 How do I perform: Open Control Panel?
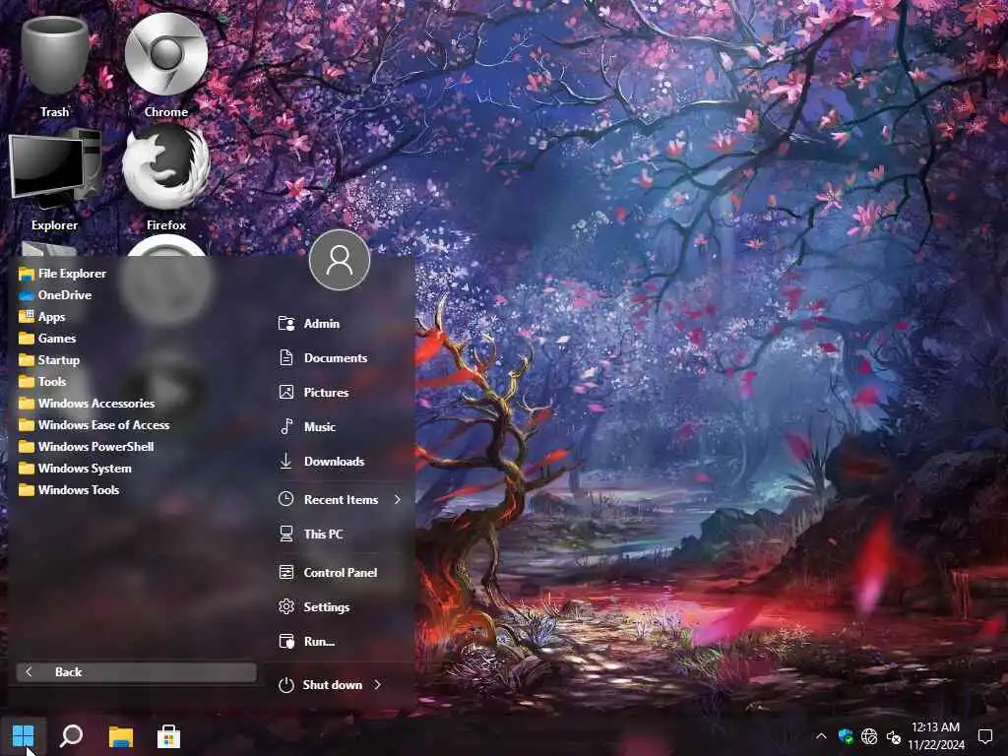click(329, 573)
